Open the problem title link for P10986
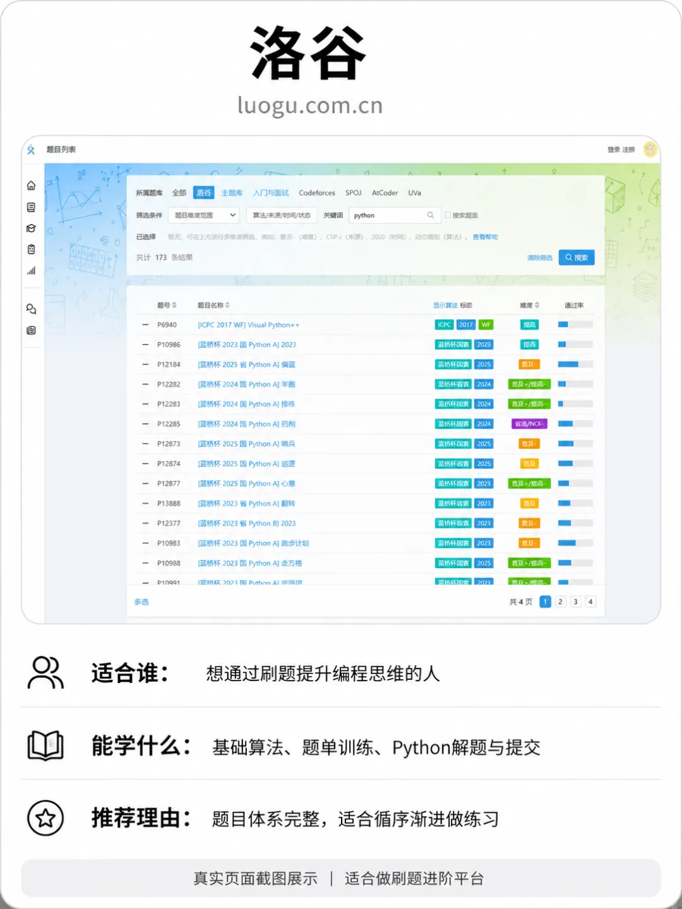 [x=247, y=345]
